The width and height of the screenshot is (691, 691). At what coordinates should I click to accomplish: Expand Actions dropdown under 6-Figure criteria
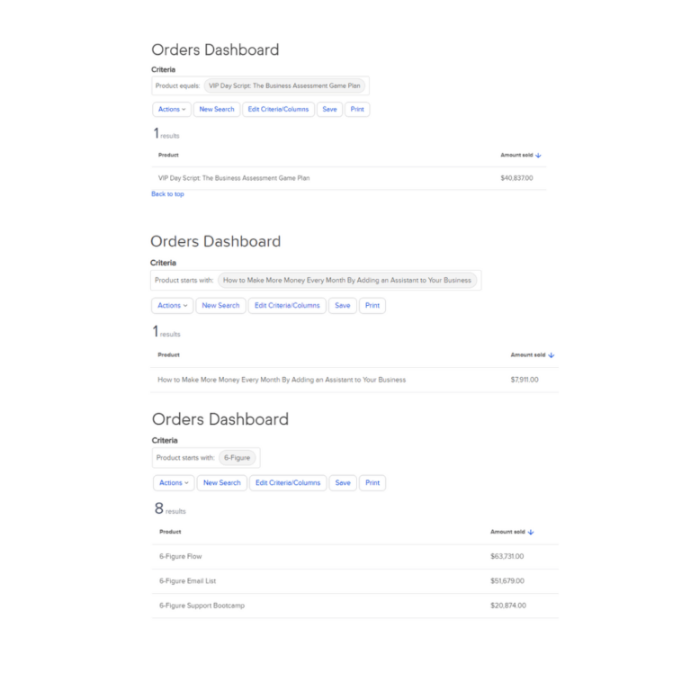(x=175, y=483)
